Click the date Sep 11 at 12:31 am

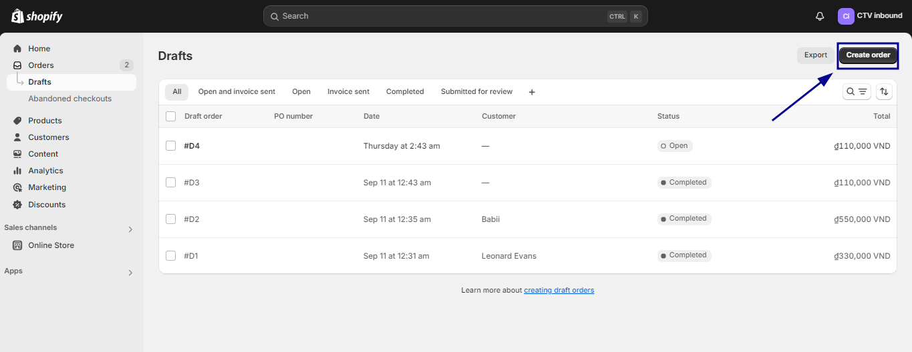point(396,256)
